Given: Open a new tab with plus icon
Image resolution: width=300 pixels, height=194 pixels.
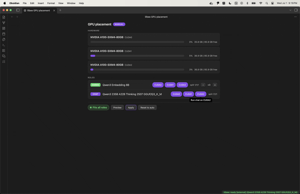Looking at the screenshot, I should (60, 10).
